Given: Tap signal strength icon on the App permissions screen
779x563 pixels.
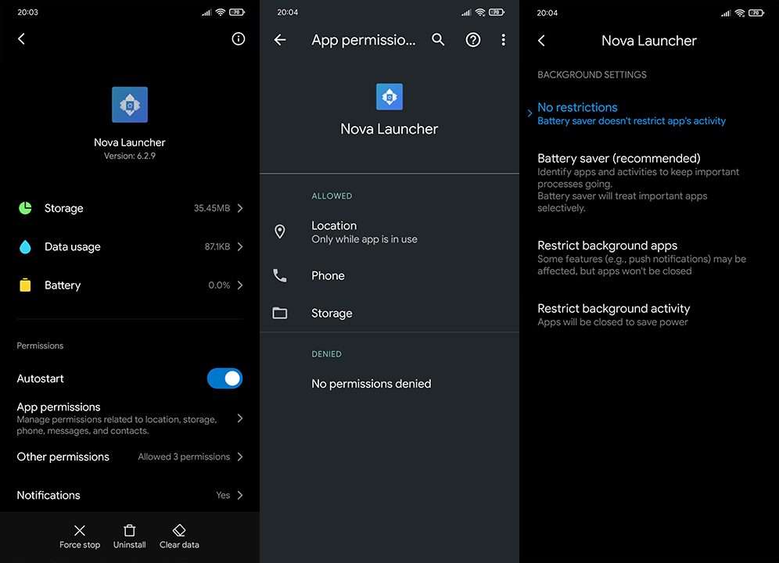Looking at the screenshot, I should [466, 13].
